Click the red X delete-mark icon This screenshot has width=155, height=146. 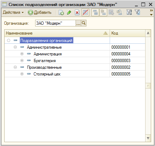pyautogui.click(x=77, y=12)
